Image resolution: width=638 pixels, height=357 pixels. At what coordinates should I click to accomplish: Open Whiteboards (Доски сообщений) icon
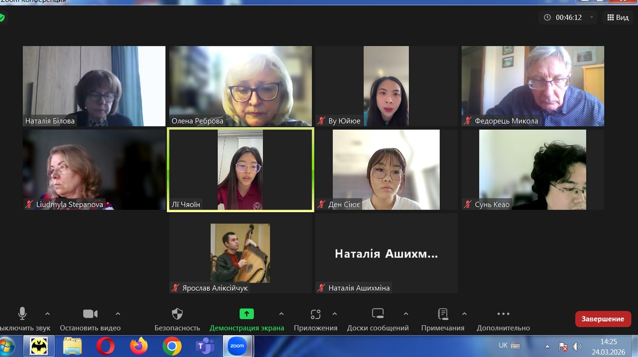coord(378,314)
